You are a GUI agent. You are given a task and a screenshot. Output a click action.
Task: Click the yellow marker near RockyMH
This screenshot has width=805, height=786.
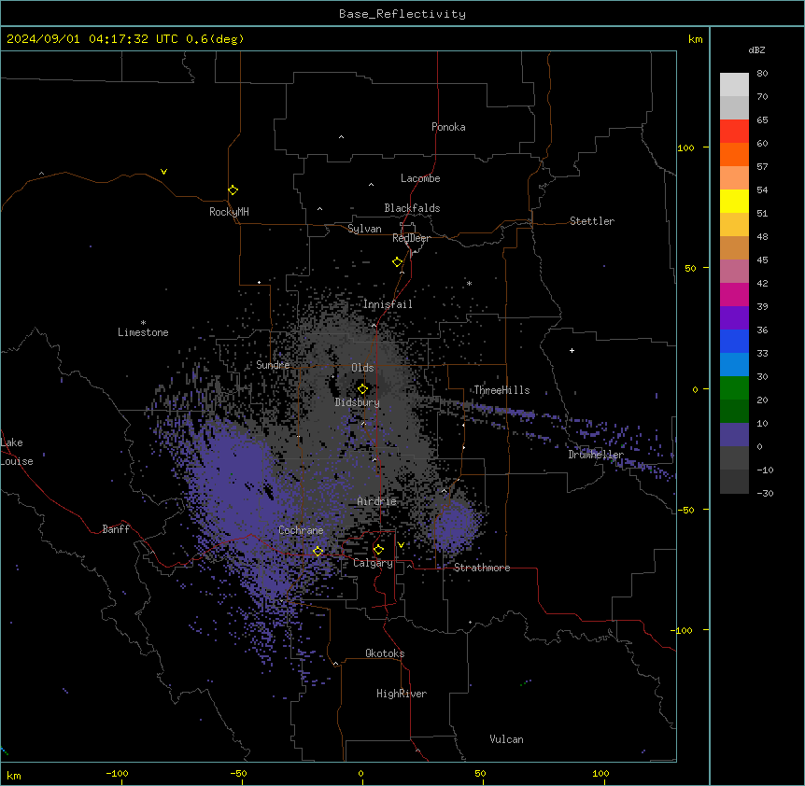tap(233, 190)
